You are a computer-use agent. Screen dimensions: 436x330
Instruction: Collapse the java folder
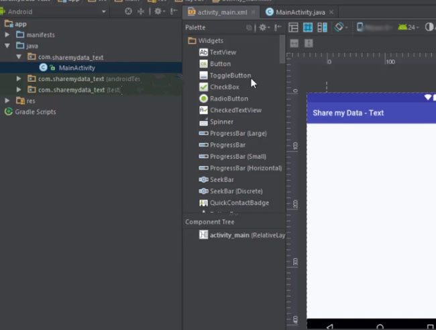pos(8,46)
